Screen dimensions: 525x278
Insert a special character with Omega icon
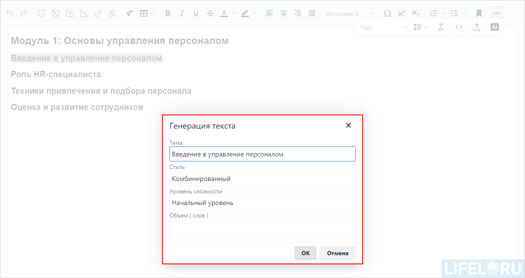(x=387, y=13)
